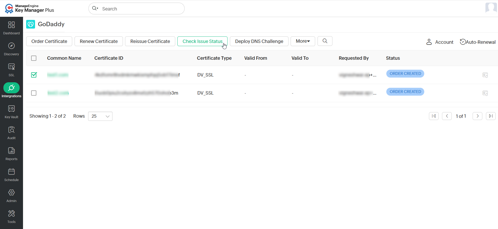Viewport: 498px width, 229px height.
Task: Click the search filter icon in top search bar
Action: point(95,9)
